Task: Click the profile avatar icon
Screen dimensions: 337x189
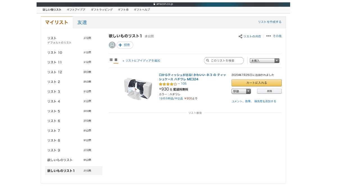Action: point(112,45)
